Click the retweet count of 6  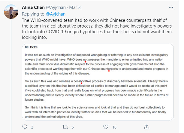73,127
